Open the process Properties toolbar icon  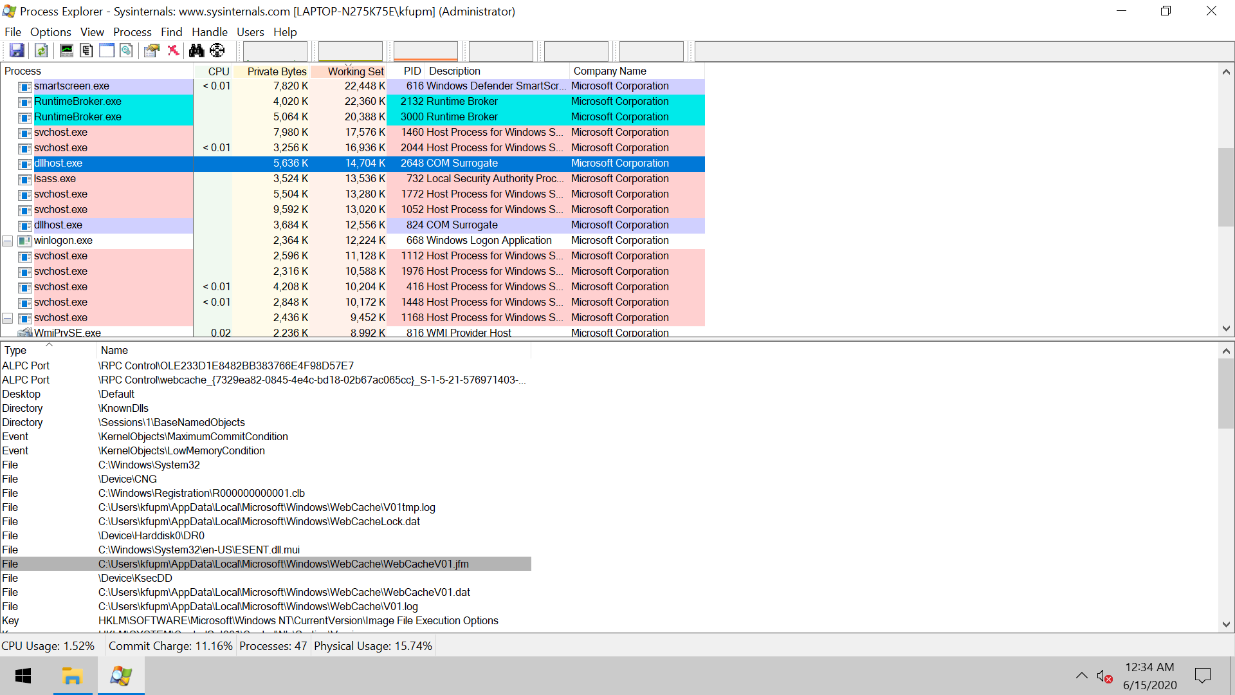[x=152, y=50]
